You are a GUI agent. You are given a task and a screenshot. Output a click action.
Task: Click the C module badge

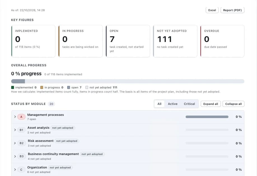[x=21, y=170]
